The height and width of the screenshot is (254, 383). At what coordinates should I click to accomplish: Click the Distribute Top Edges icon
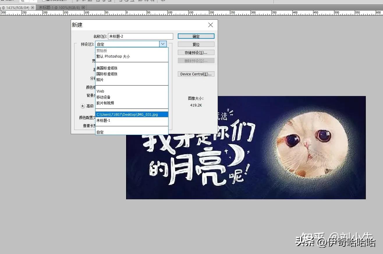point(120,1)
